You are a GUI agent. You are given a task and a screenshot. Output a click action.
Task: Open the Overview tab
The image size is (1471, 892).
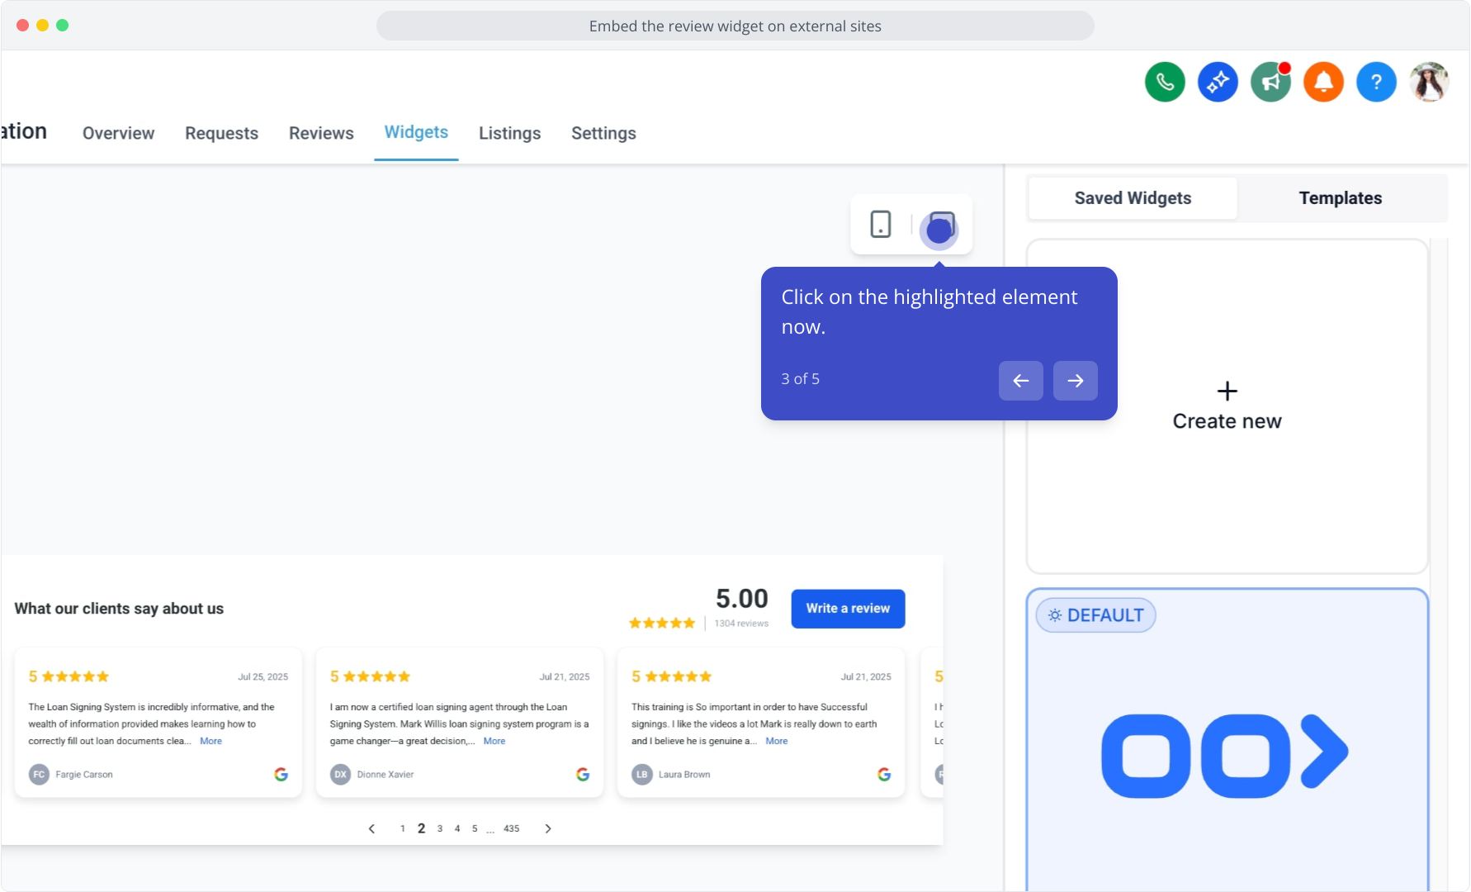(x=118, y=133)
